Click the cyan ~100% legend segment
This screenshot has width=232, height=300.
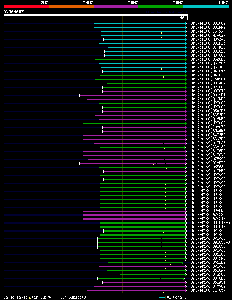(206, 7)
